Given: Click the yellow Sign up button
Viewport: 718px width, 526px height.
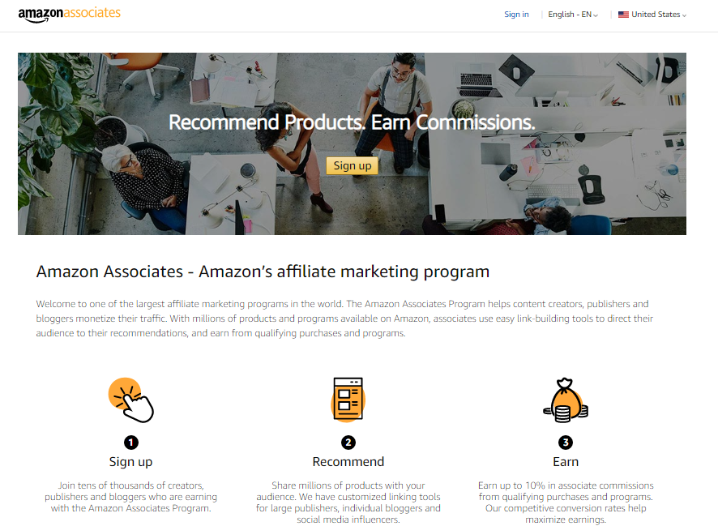Looking at the screenshot, I should 353,165.
